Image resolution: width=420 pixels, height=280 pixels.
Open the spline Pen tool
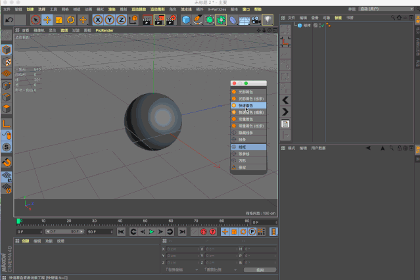[198, 20]
